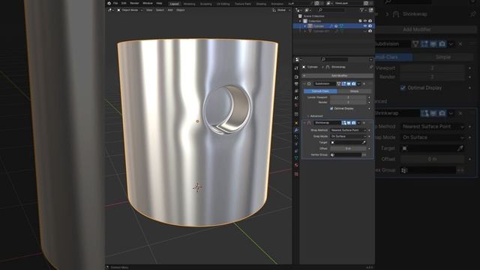Remove the Shrinkwrap modifier

click(x=364, y=123)
